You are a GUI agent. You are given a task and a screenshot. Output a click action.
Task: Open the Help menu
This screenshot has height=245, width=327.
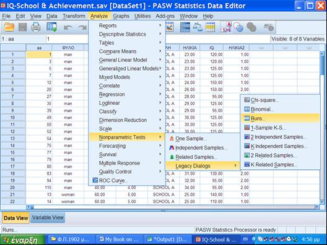208,16
